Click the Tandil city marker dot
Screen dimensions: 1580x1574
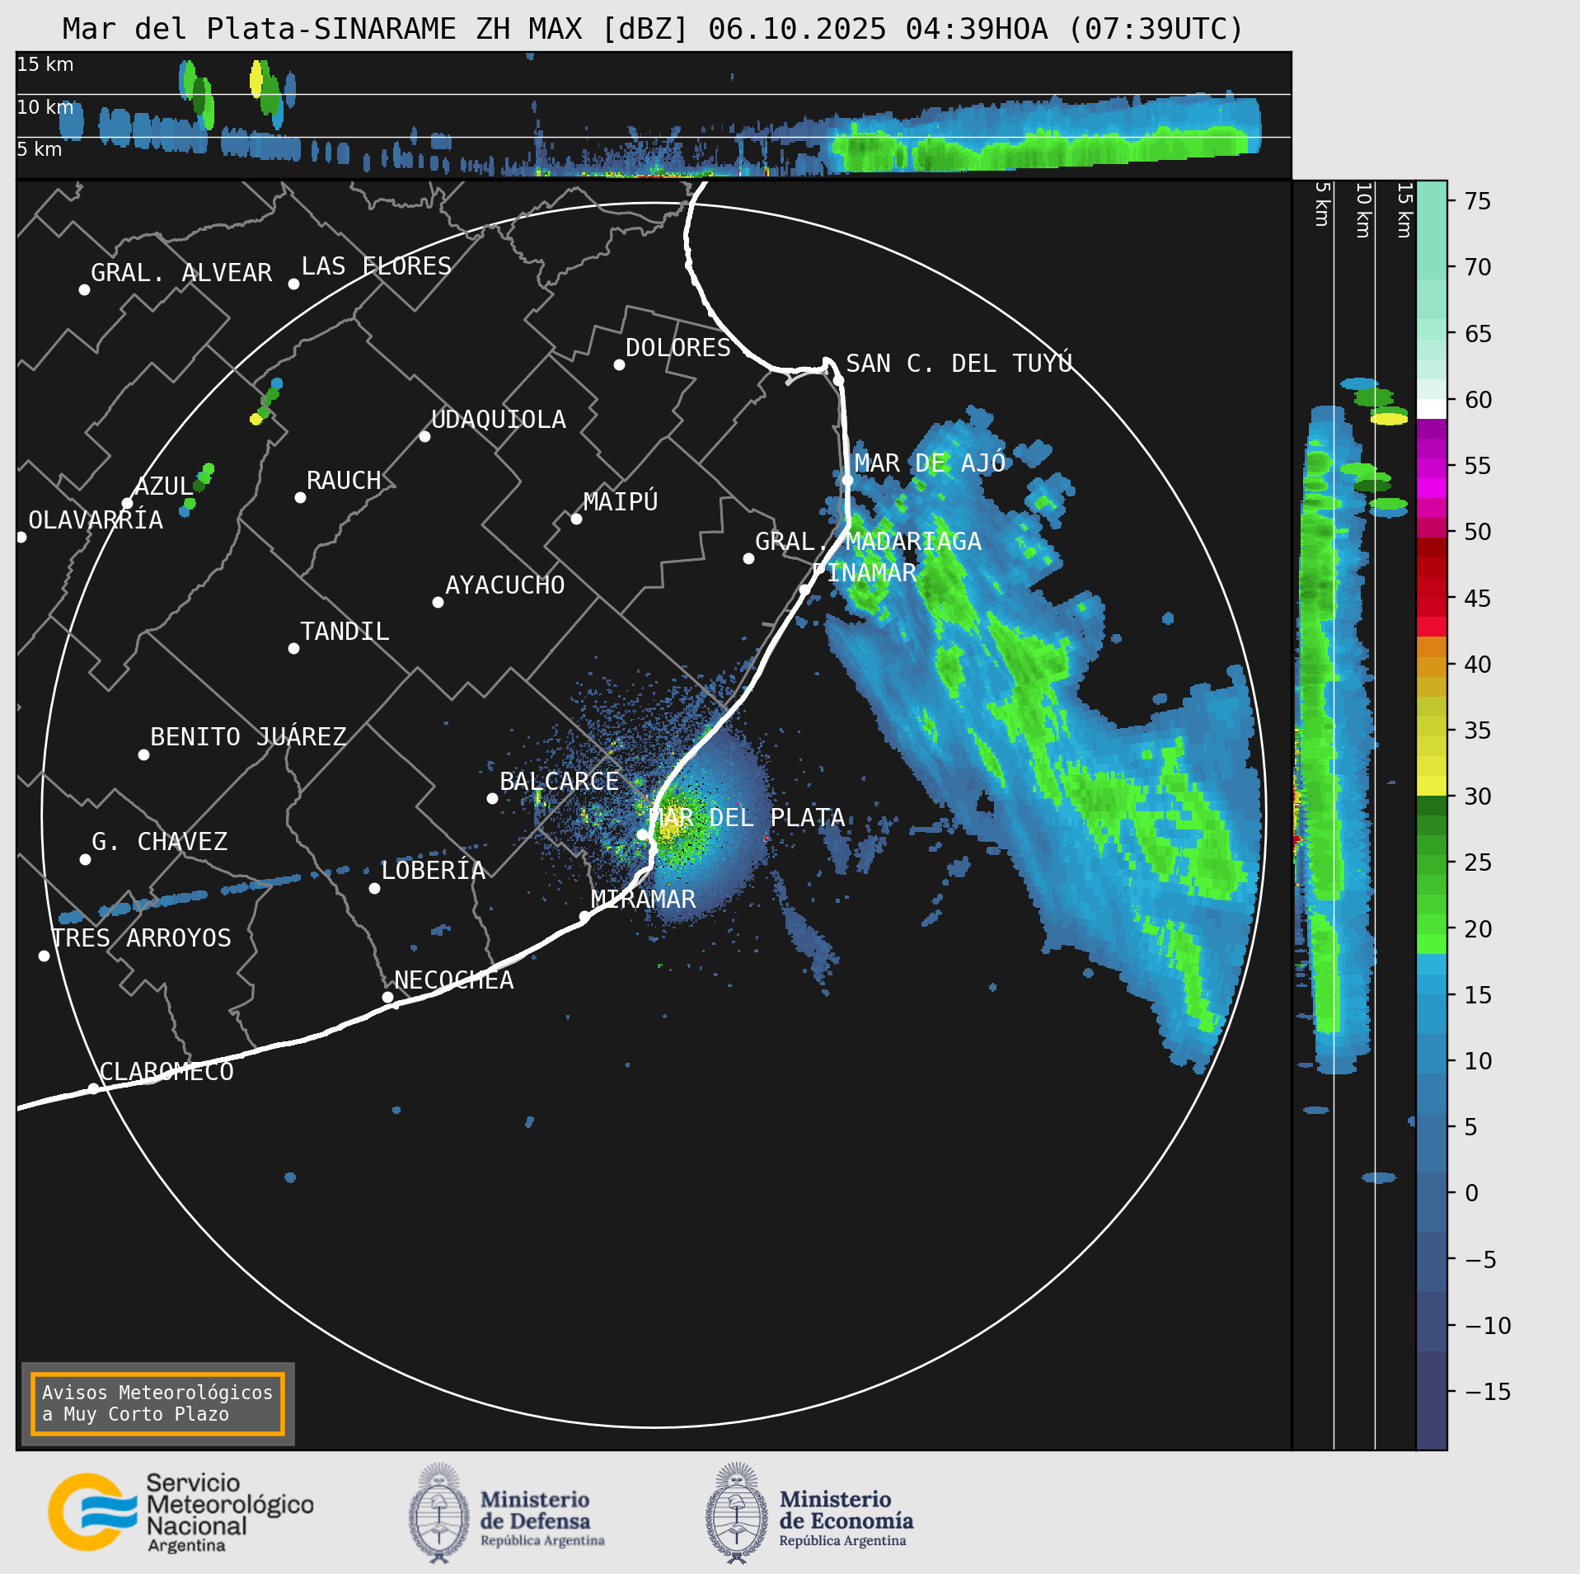coord(293,648)
